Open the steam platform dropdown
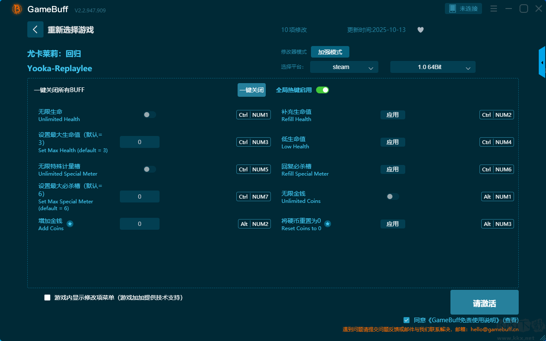The width and height of the screenshot is (546, 341). 344,67
